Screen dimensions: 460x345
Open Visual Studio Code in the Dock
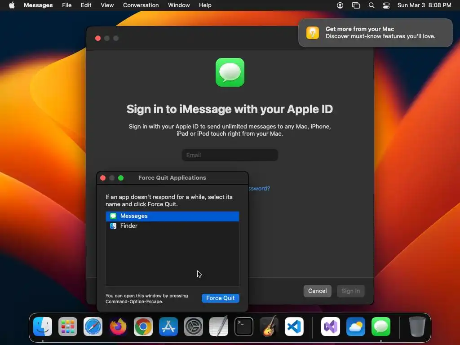(x=294, y=327)
